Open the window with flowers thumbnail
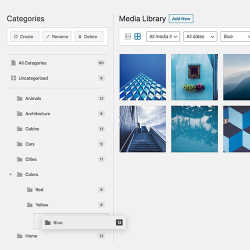The width and height of the screenshot is (250, 250). point(194,77)
